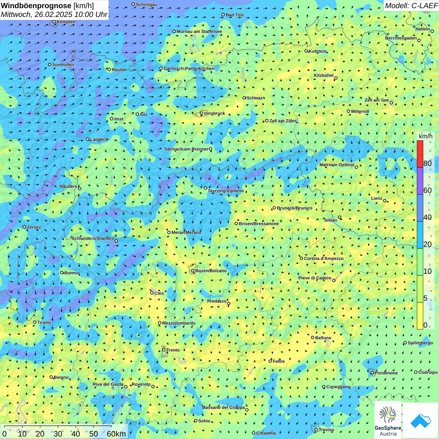Click the Murnau am Staffelsee label
Screen dimensions: 439x439
coord(199,32)
